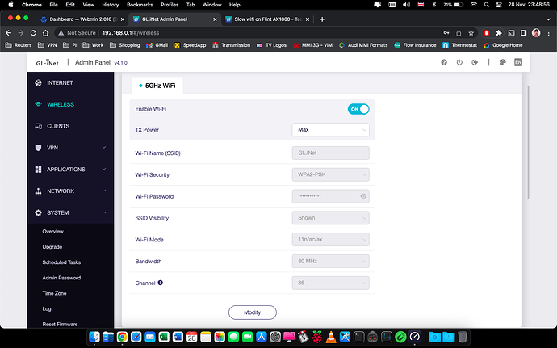Open the help question-mark icon in admin header
557x348 pixels.
point(444,62)
